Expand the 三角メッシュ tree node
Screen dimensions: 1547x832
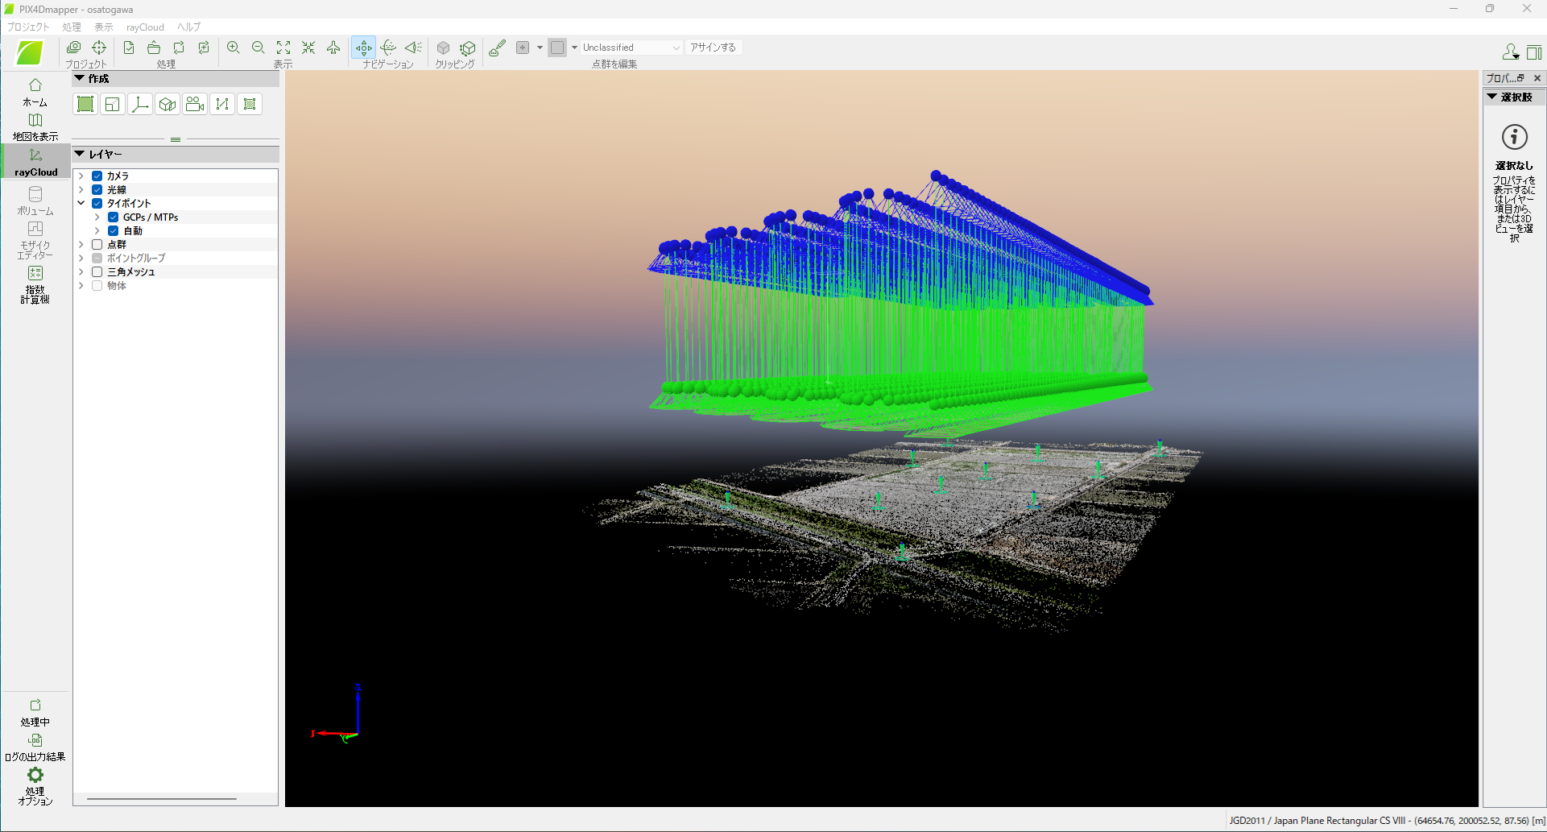pyautogui.click(x=81, y=271)
